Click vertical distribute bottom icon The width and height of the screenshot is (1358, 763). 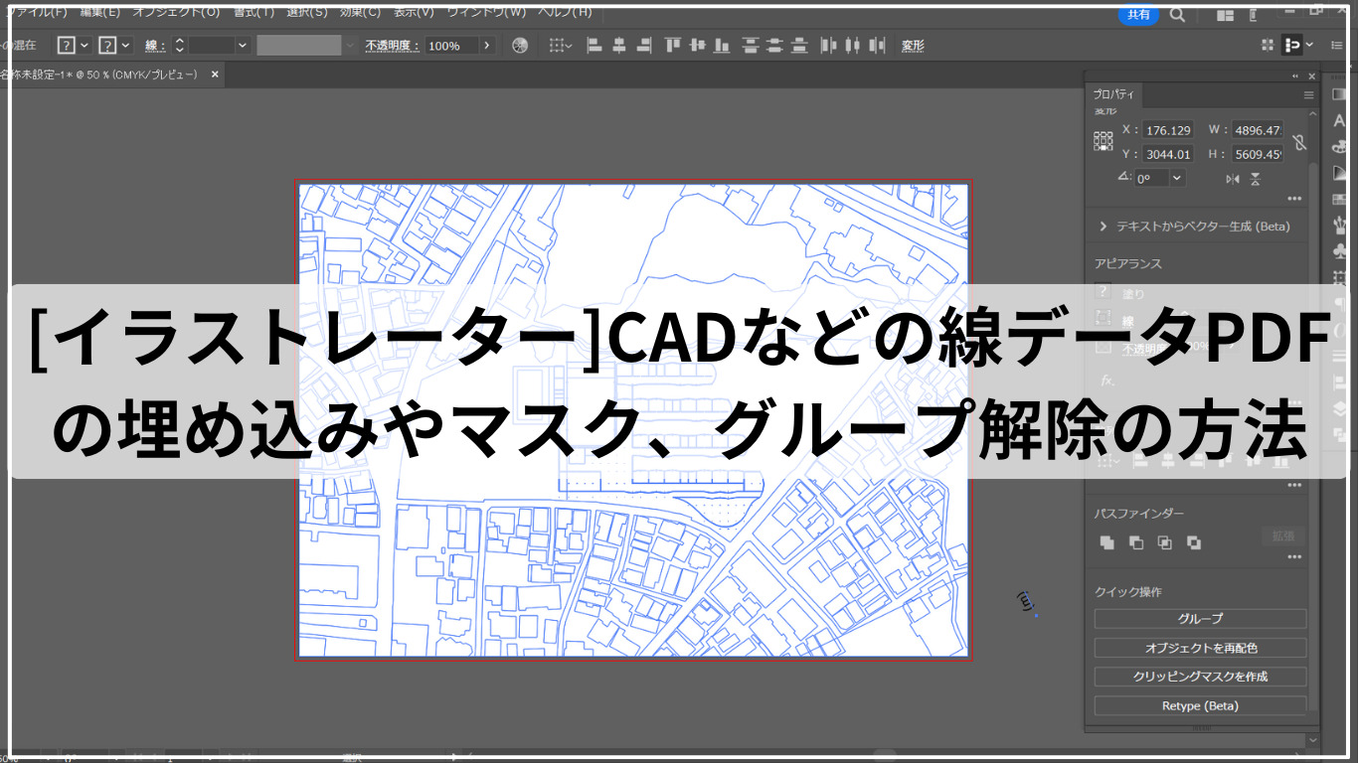coord(799,46)
